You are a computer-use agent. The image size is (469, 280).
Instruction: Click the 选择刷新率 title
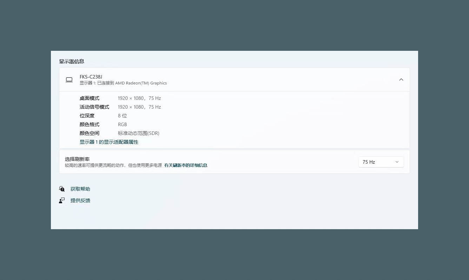(x=77, y=159)
